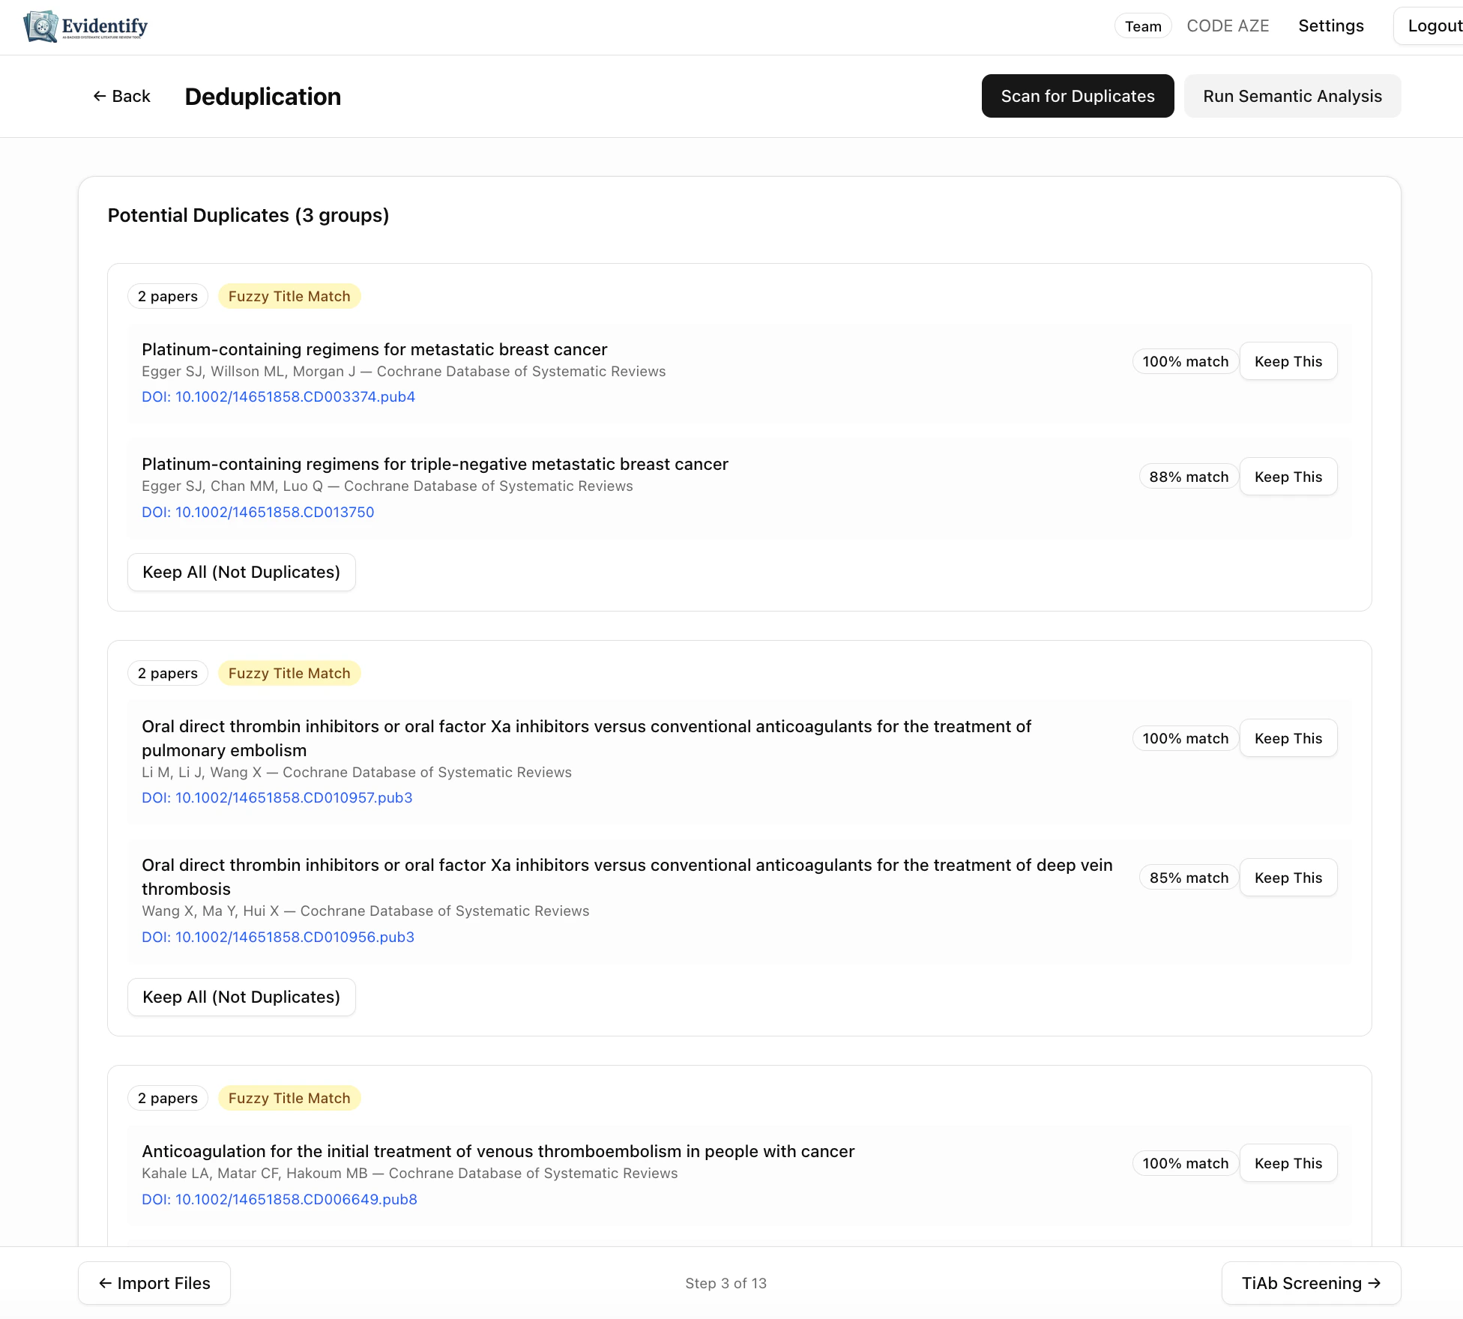This screenshot has height=1319, width=1463.
Task: Open the Team menu
Action: click(1142, 25)
